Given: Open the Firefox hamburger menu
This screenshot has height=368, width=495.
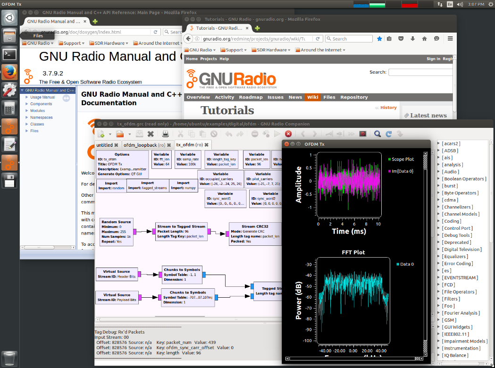Looking at the screenshot, I should pos(450,39).
